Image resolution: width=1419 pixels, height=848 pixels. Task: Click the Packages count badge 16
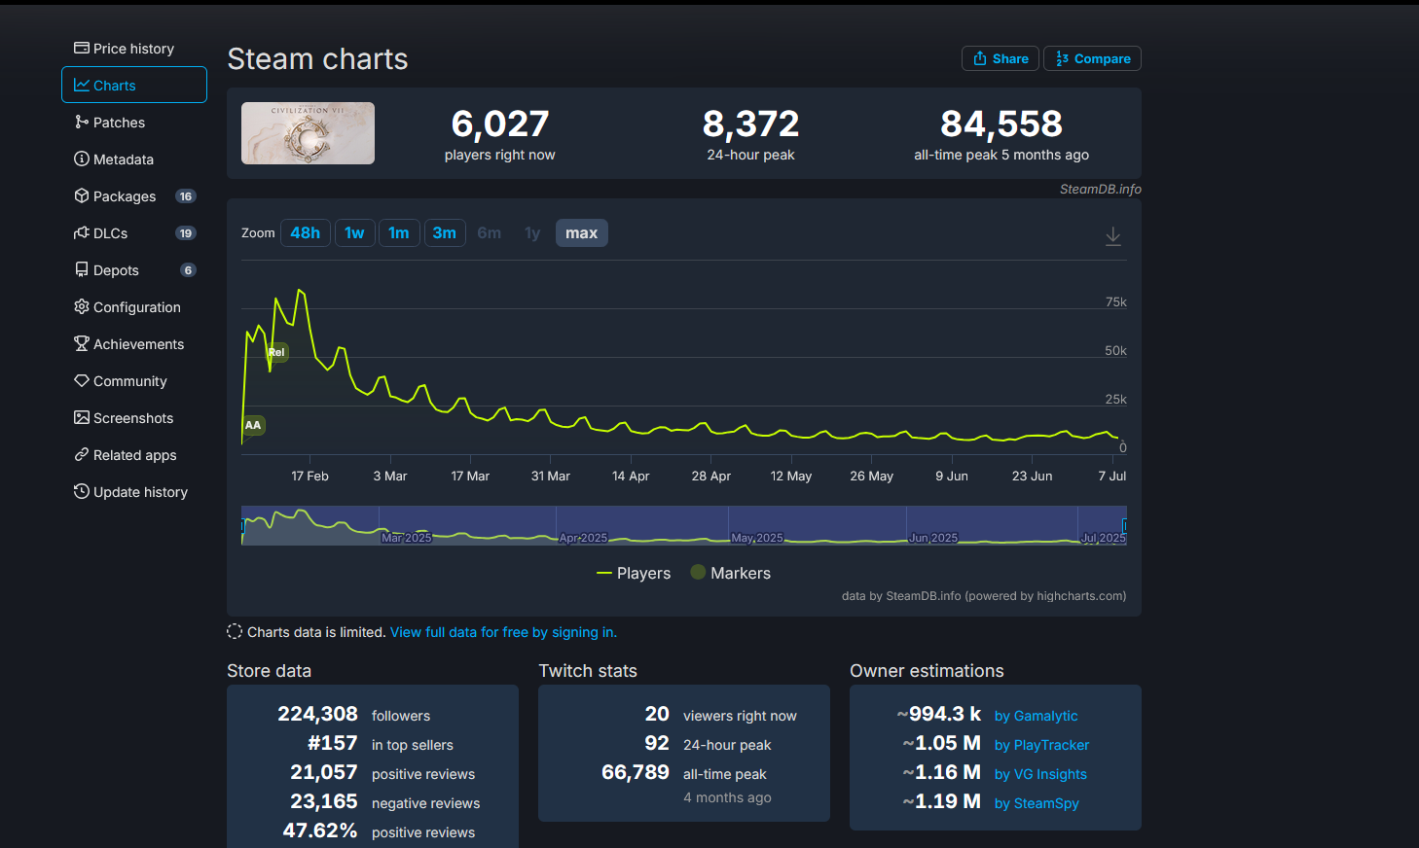point(186,196)
